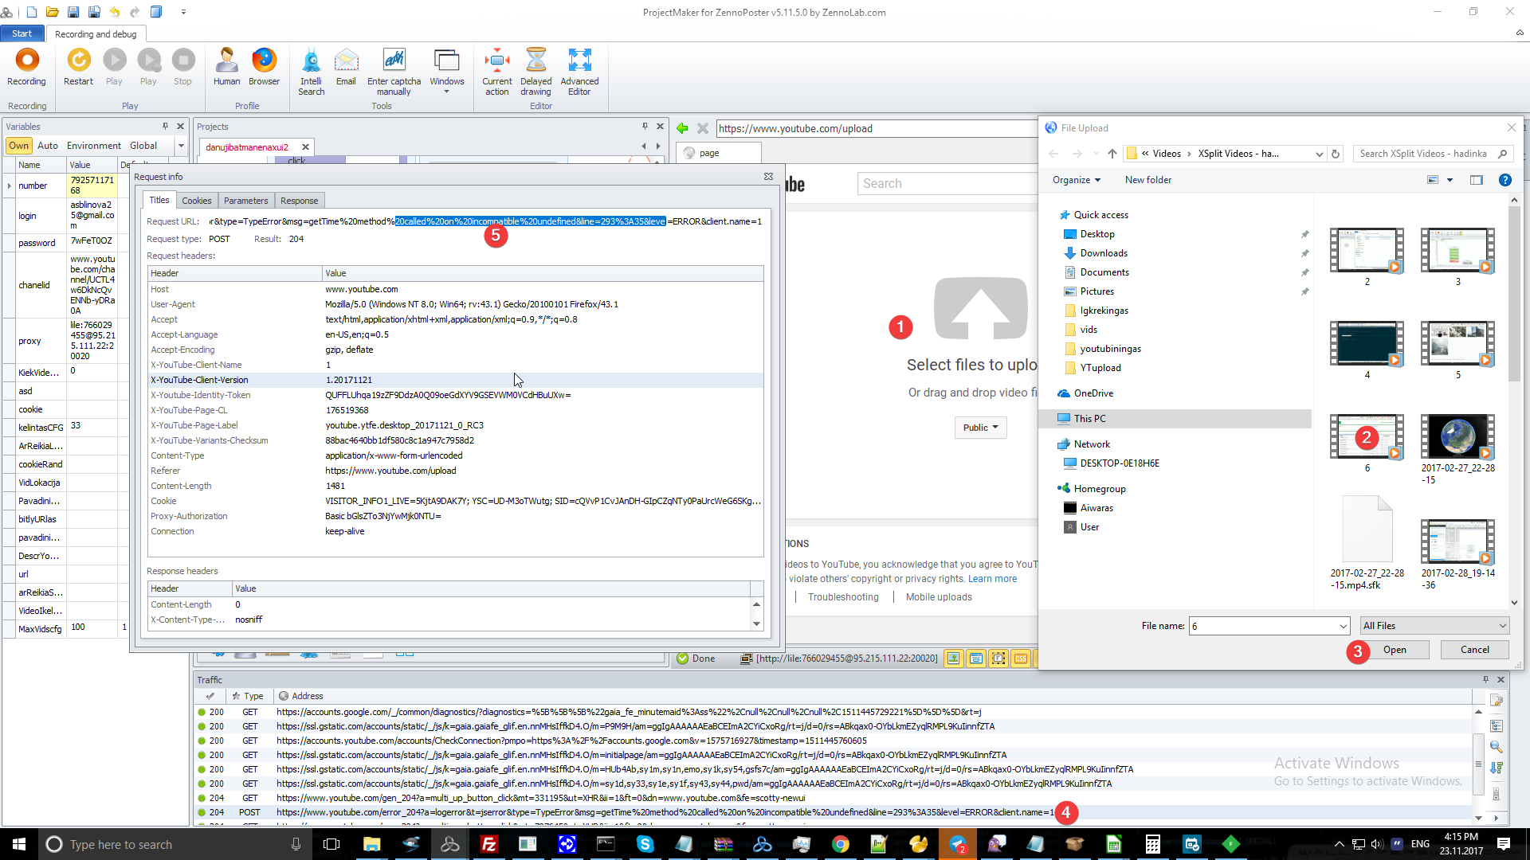The height and width of the screenshot is (860, 1530).
Task: Select the Recording and debug tab
Action: pos(96,34)
